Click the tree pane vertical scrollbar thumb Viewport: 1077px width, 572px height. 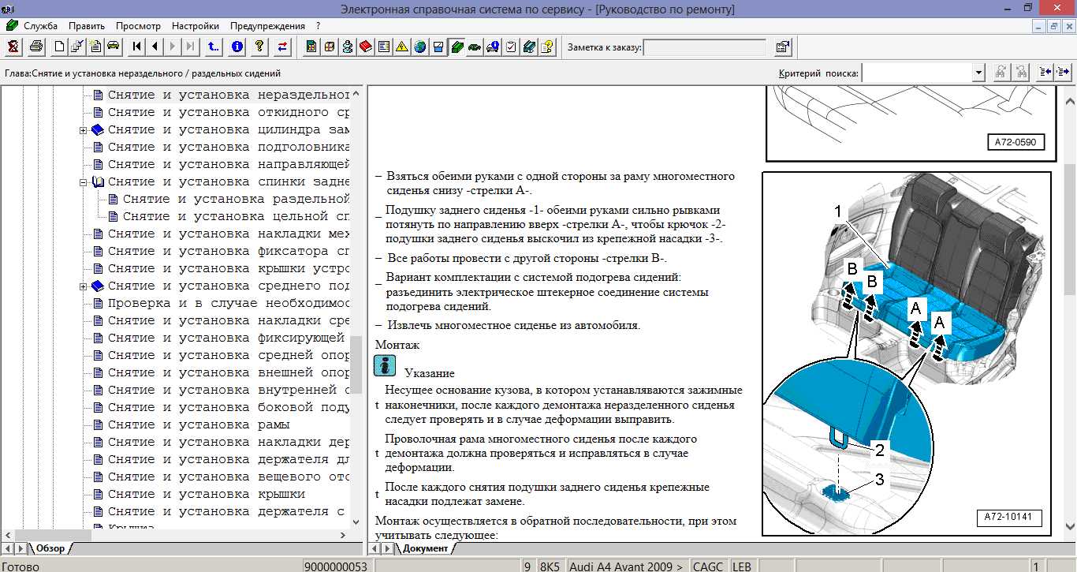point(356,365)
